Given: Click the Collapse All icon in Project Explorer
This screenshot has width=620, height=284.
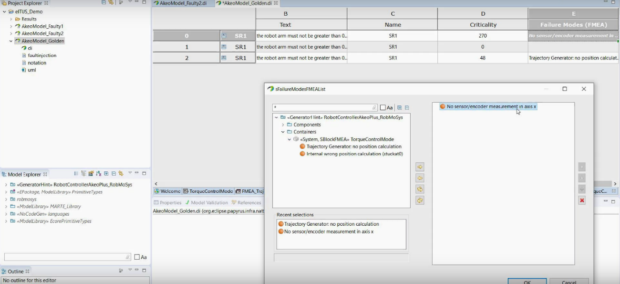Looking at the screenshot, I should (104, 3).
